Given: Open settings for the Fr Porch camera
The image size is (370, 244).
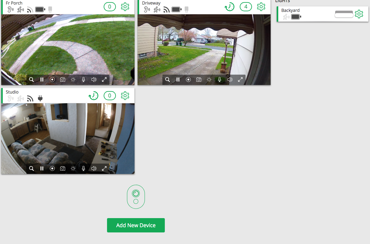Looking at the screenshot, I should (x=125, y=6).
